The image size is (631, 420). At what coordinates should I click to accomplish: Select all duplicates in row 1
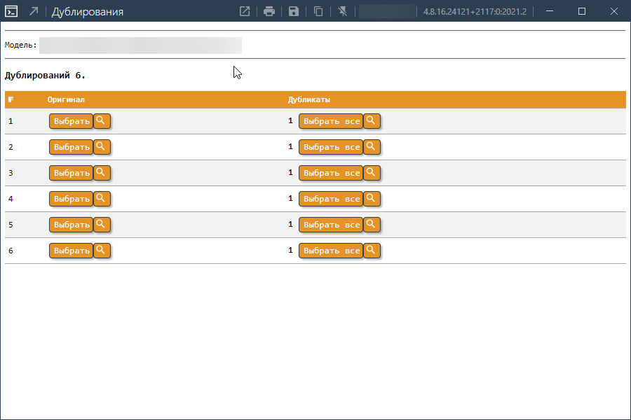(331, 121)
